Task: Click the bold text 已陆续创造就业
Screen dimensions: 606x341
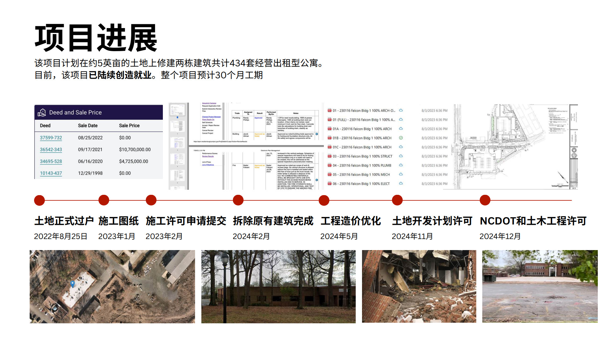Action: (x=120, y=75)
